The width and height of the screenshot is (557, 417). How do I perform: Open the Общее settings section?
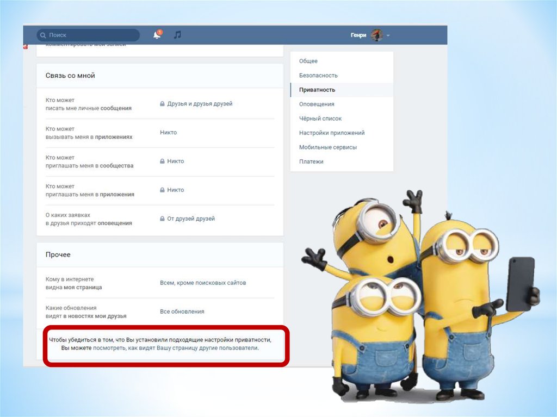[x=308, y=61]
